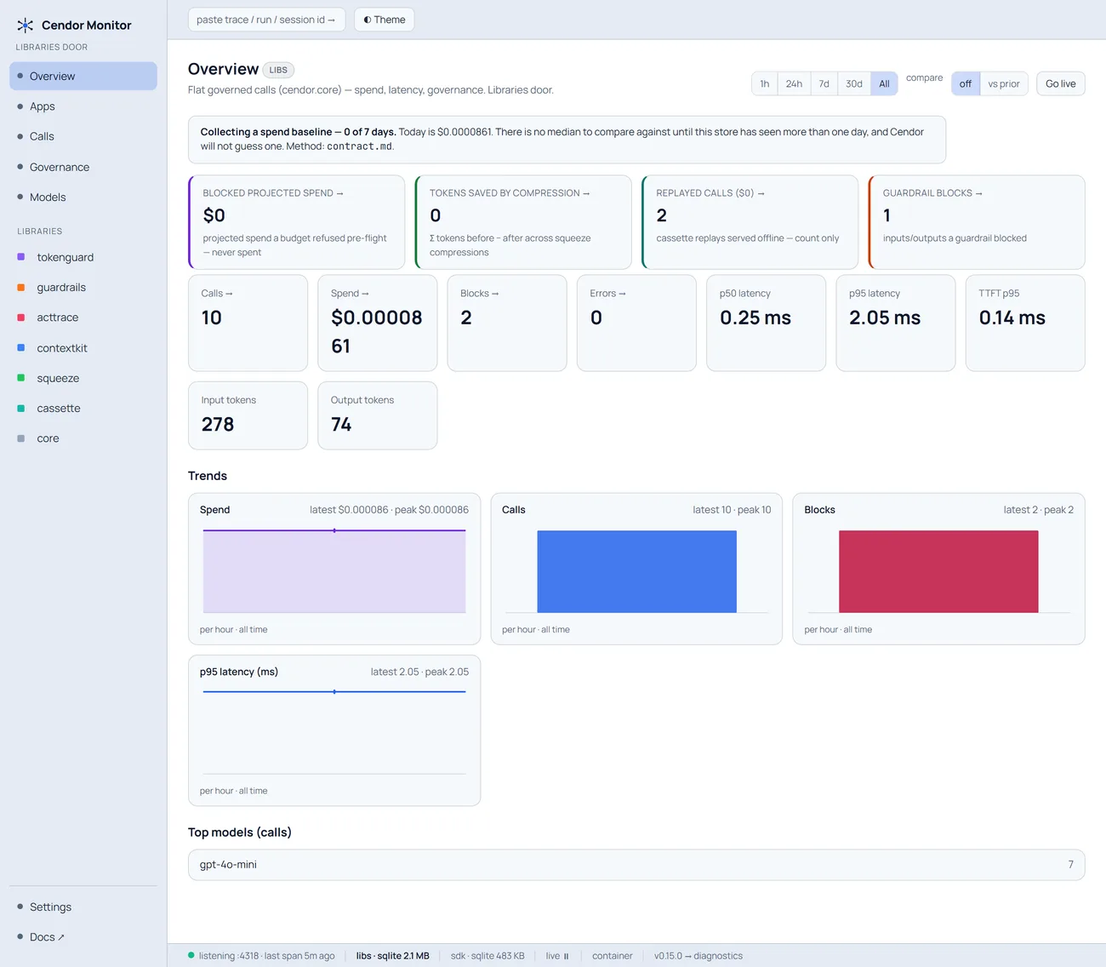Open the Governance section
The width and height of the screenshot is (1106, 967).
(83, 167)
